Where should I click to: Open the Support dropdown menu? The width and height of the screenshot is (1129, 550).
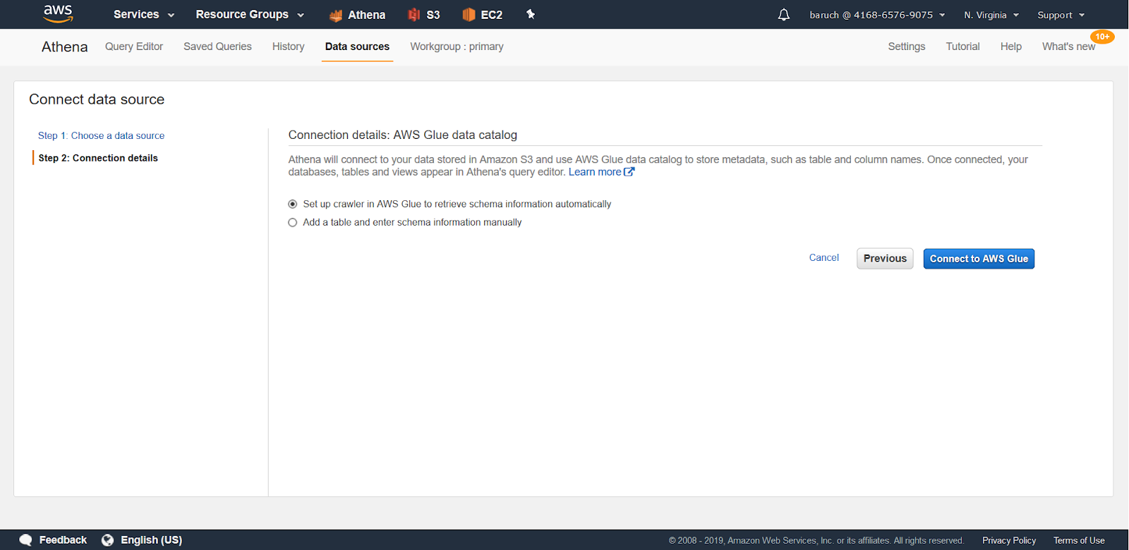[1061, 15]
